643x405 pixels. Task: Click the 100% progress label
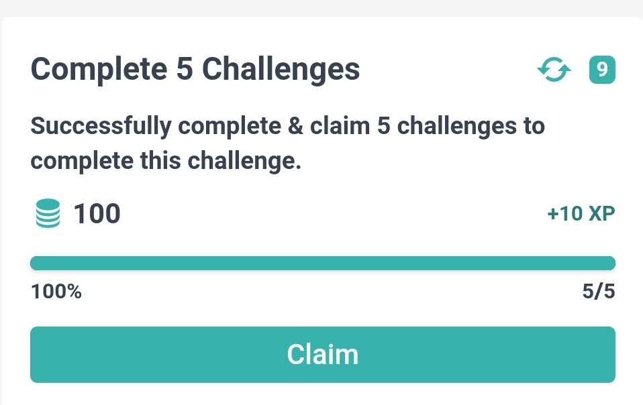(x=56, y=292)
